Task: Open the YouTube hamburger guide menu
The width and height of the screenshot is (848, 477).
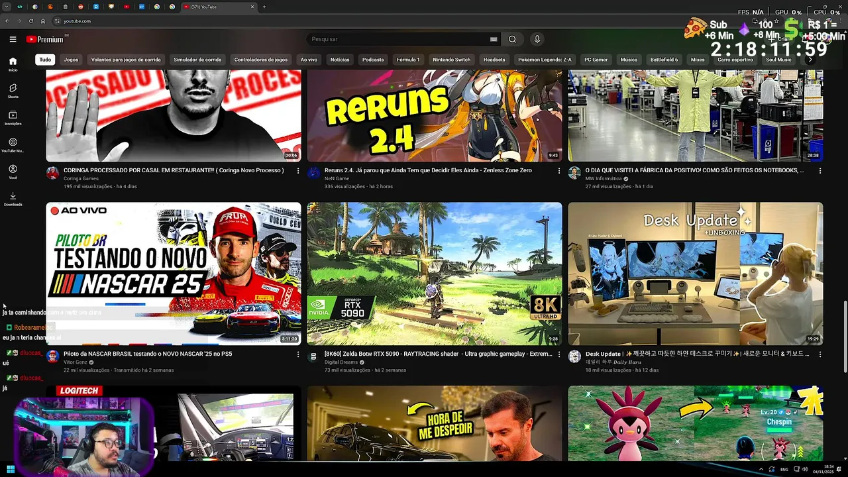Action: coord(13,39)
